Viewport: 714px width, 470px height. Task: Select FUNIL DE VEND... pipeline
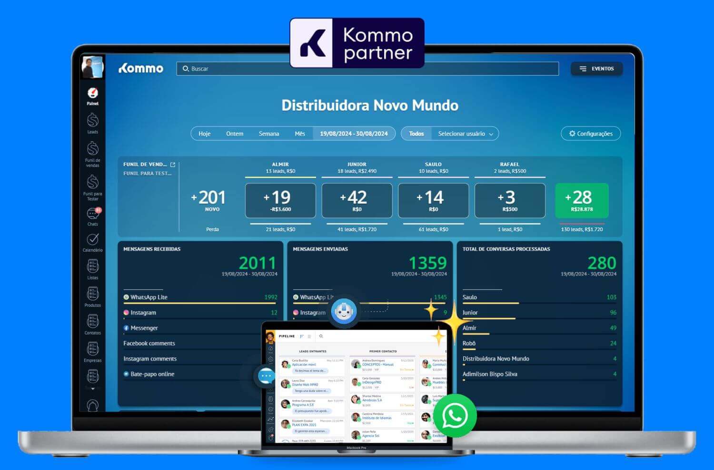[145, 165]
